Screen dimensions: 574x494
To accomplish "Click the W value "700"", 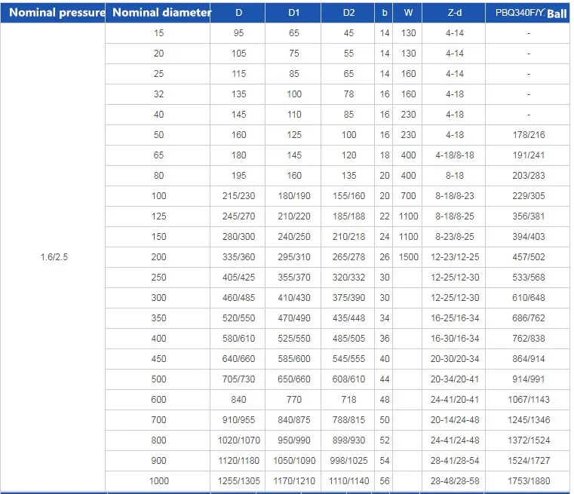I will (x=408, y=196).
